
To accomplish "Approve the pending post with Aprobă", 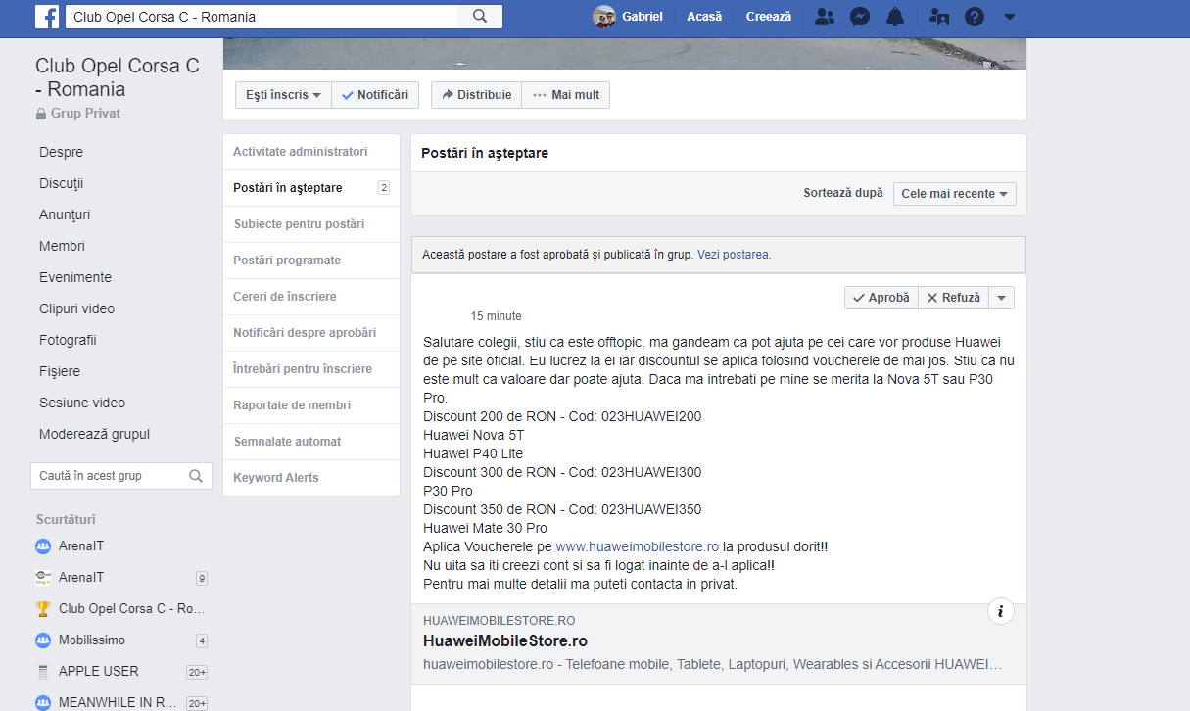I will (881, 298).
